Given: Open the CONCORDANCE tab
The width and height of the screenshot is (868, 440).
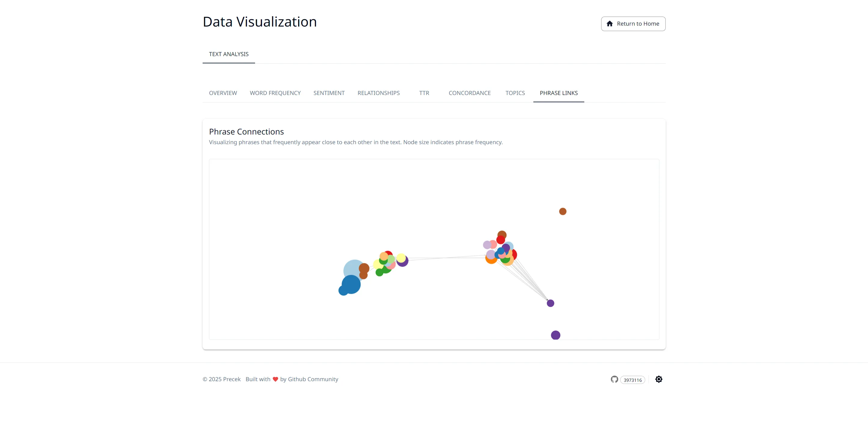Looking at the screenshot, I should [x=469, y=93].
